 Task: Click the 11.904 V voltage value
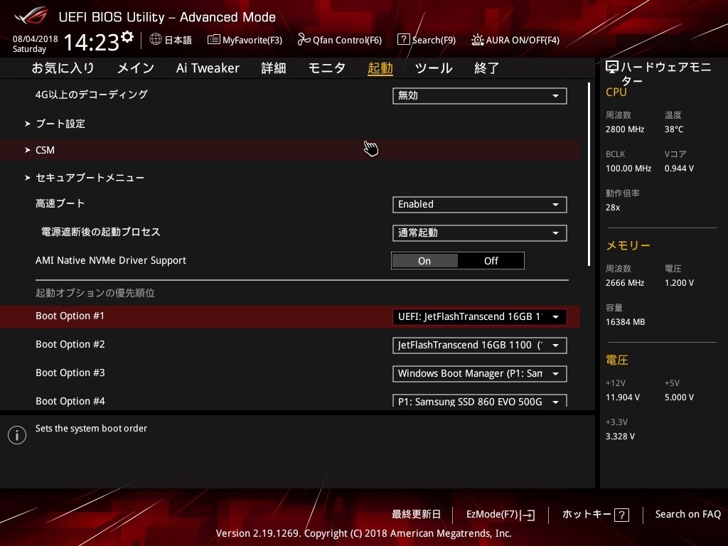[623, 397]
